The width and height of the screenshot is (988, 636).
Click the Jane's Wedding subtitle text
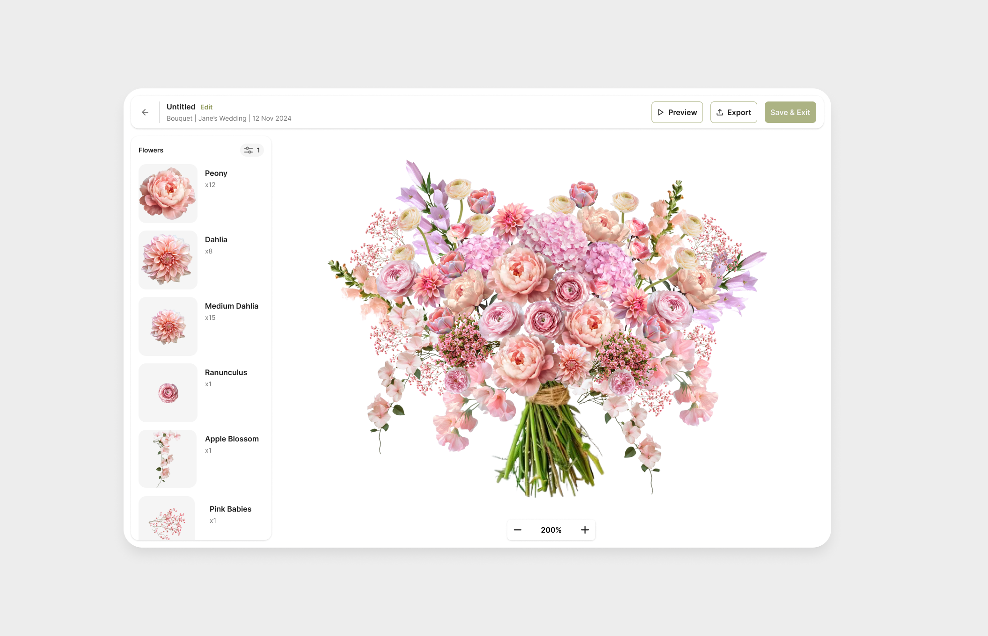(x=222, y=118)
